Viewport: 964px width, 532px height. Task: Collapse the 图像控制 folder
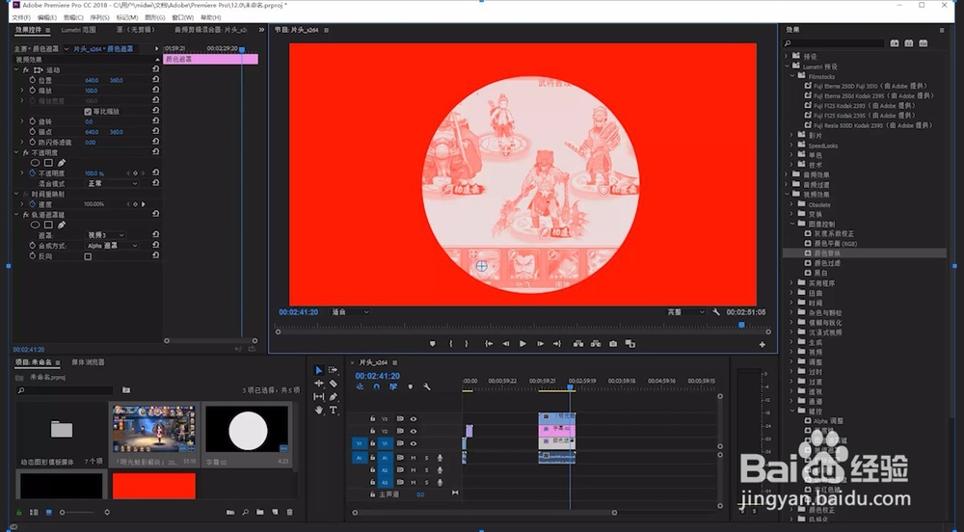(x=792, y=225)
